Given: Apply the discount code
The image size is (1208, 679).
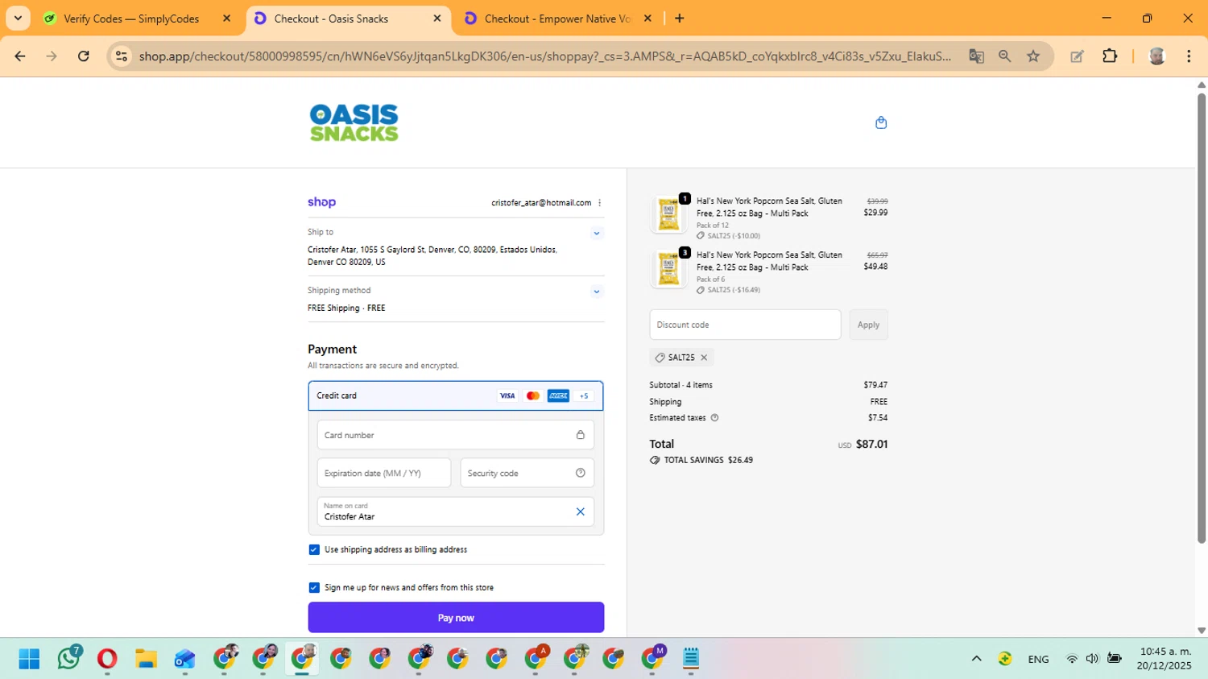Looking at the screenshot, I should click(x=868, y=325).
